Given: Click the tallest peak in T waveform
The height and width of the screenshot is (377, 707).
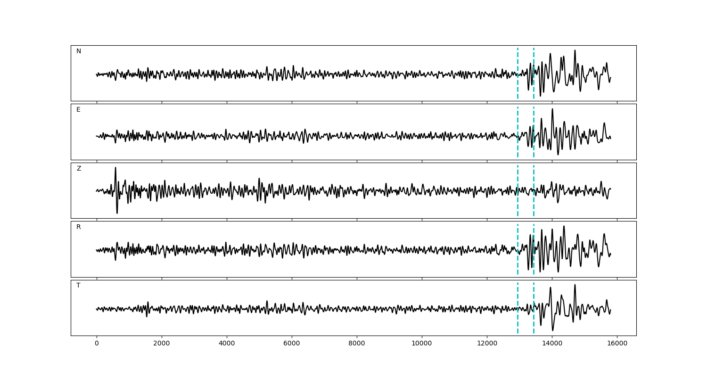Looking at the screenshot, I should [x=575, y=286].
